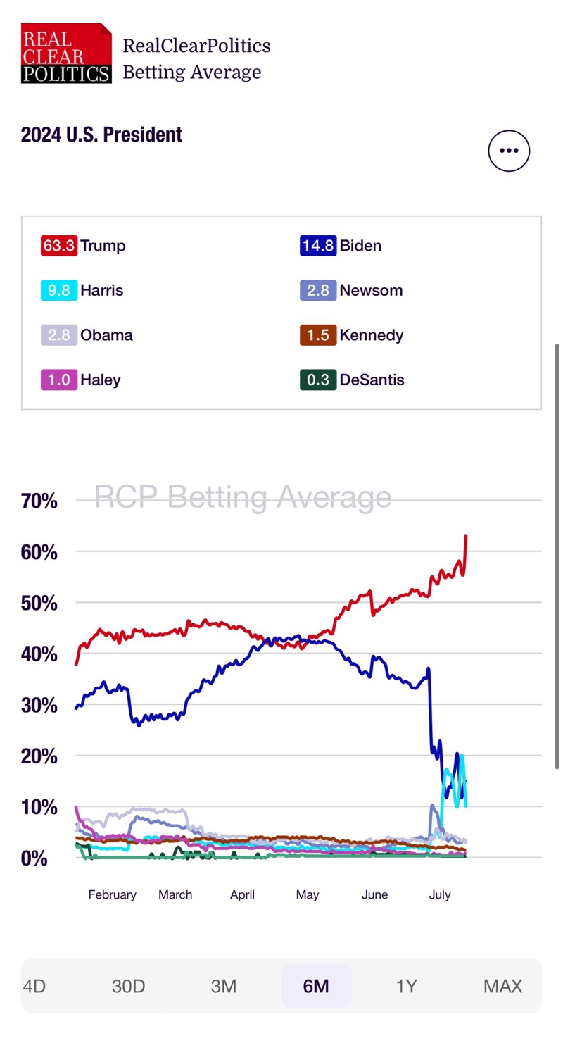Toggle the Newsom 2.8 legend entry
Image resolution: width=563 pixels, height=1043 pixels.
click(351, 290)
